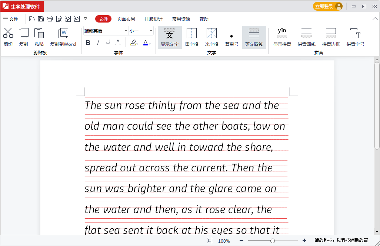The width and height of the screenshot is (380, 246).
Task: Click the line "the water and well in toward the shore"
Action: (179, 147)
